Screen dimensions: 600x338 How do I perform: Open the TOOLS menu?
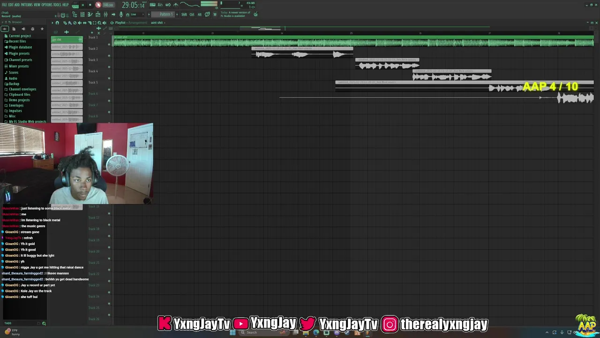point(57,5)
